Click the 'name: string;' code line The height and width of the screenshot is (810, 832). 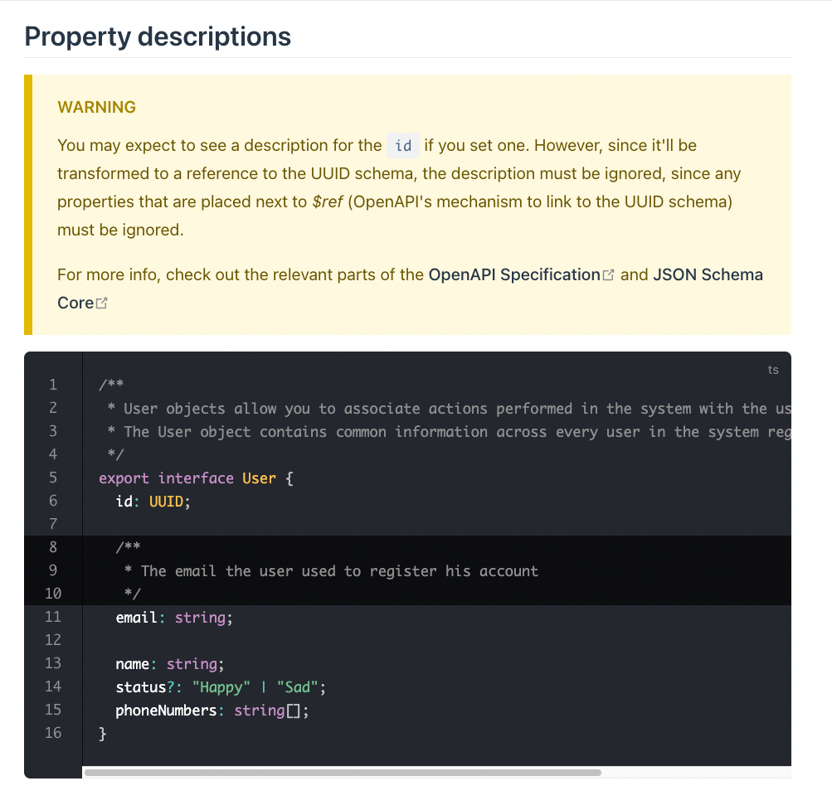click(170, 664)
